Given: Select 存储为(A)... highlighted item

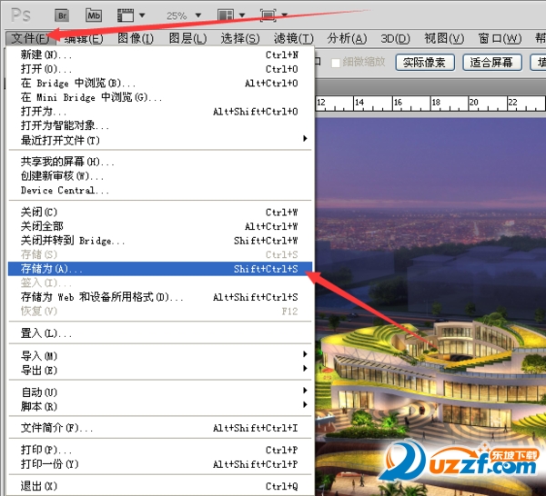Looking at the screenshot, I should [160, 269].
